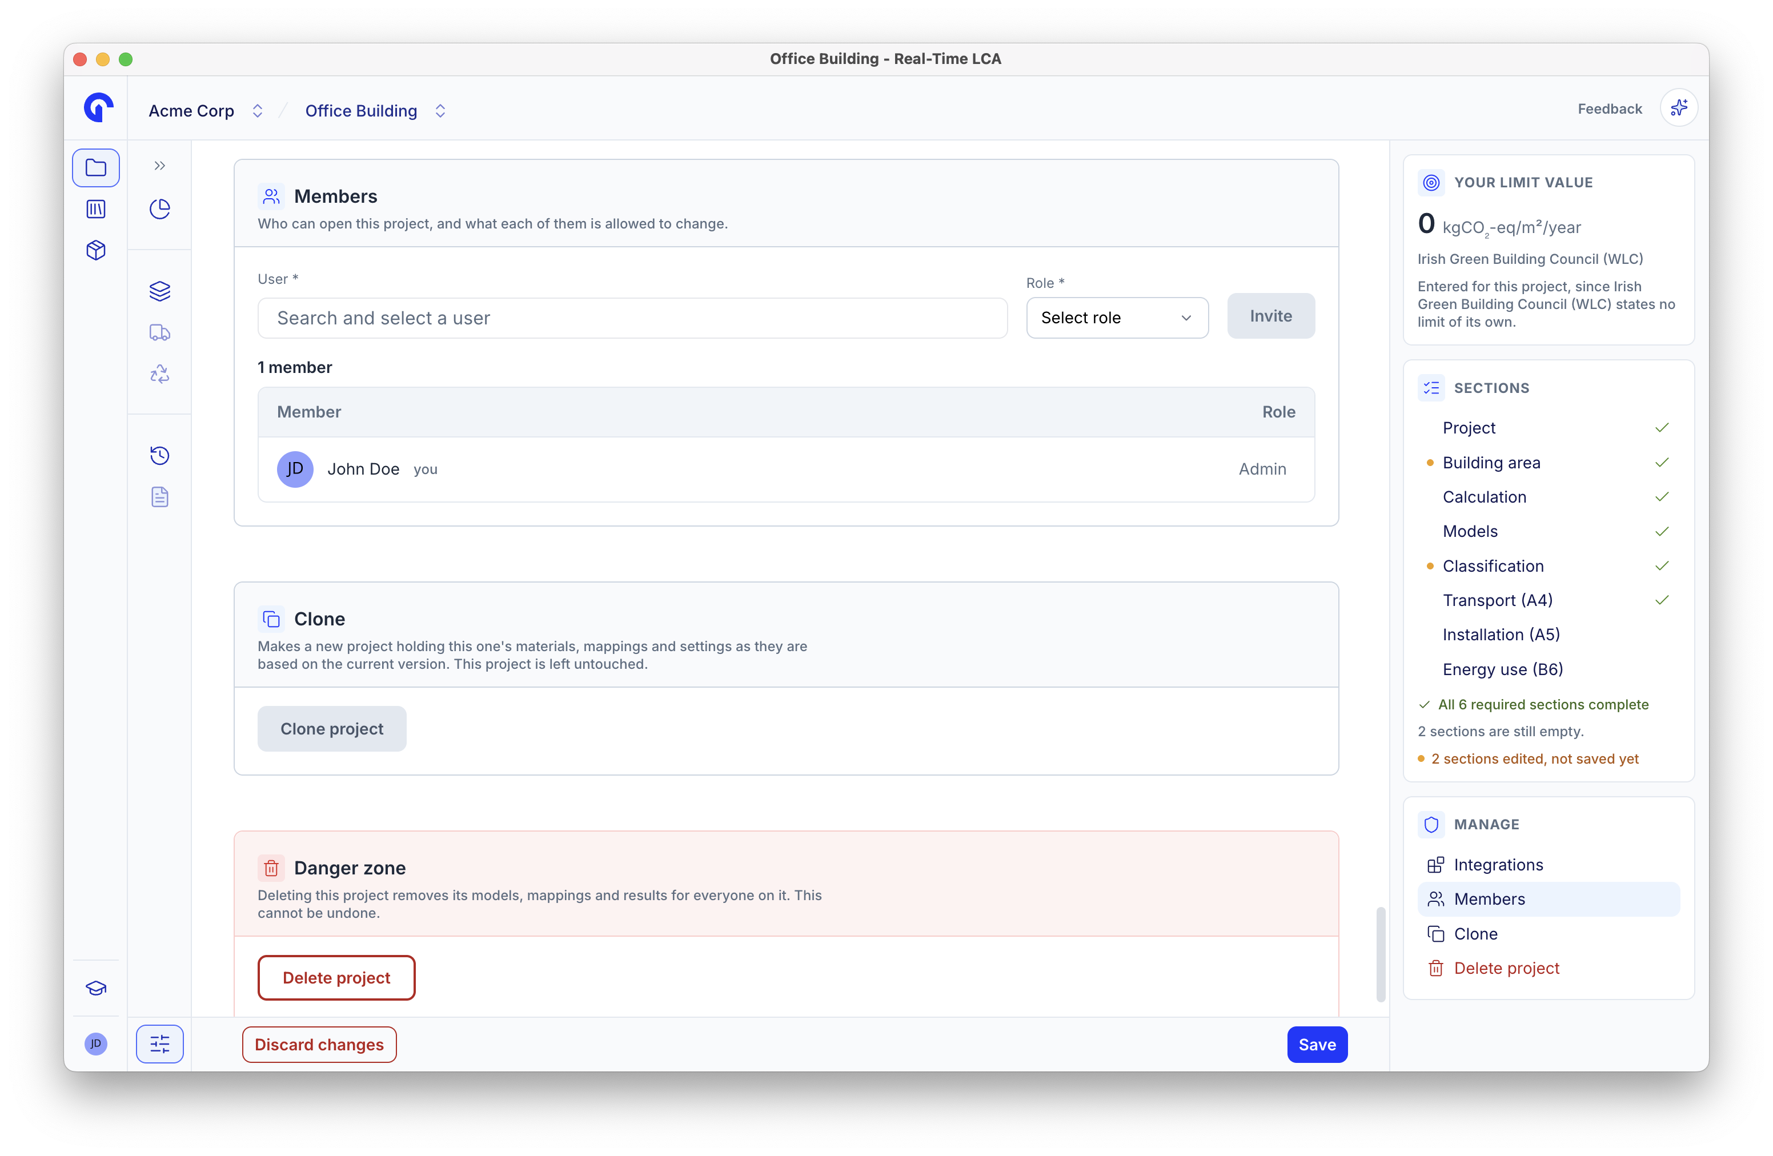The width and height of the screenshot is (1773, 1156).
Task: Click the JD user avatar in left rail
Action: pos(96,1043)
